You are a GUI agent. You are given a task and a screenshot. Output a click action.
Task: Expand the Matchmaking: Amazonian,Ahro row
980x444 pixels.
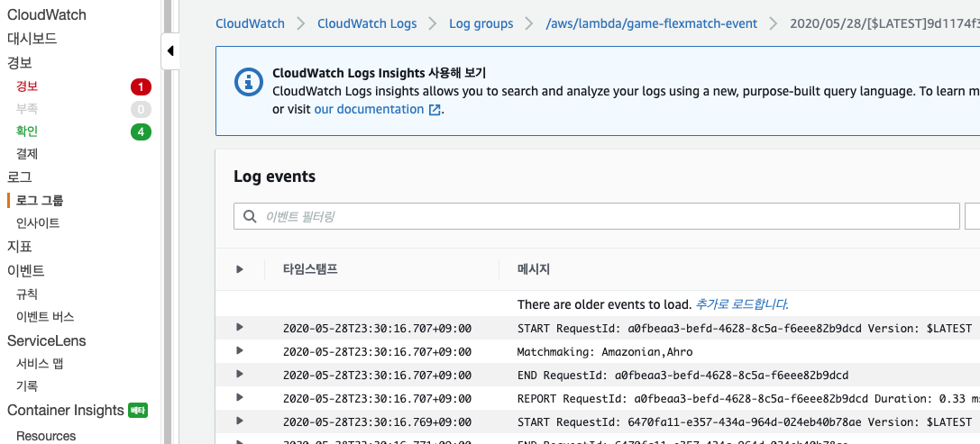(x=240, y=350)
